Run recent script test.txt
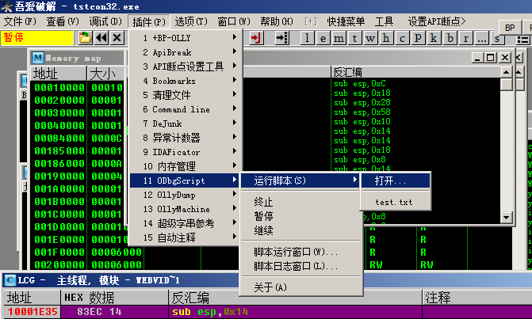 coord(396,202)
